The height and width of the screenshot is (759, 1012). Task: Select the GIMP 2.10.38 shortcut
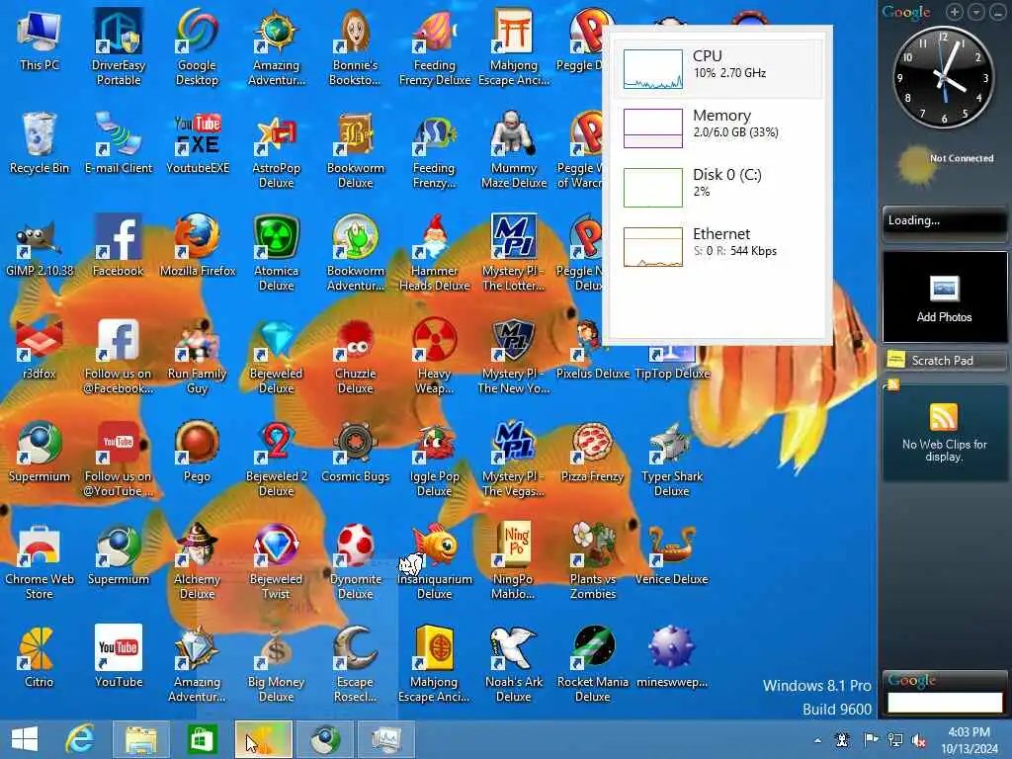(x=40, y=246)
